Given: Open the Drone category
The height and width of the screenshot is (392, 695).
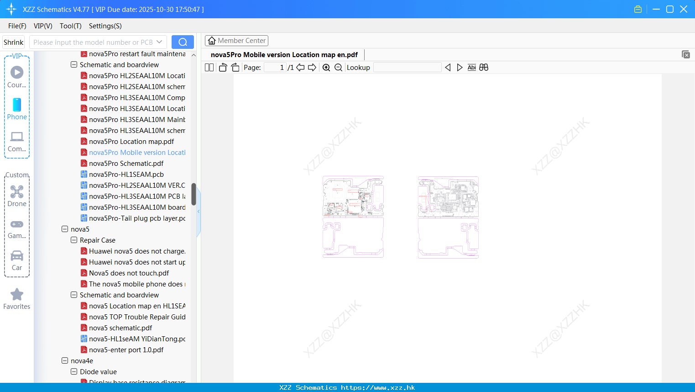Looking at the screenshot, I should (x=17, y=196).
